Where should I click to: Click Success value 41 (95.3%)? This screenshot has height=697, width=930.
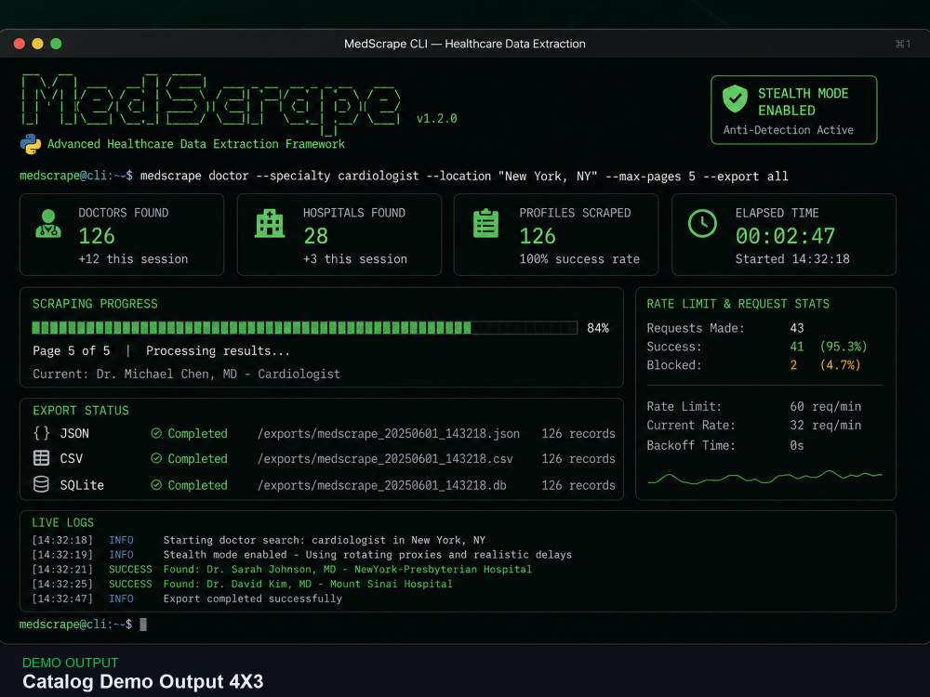828,346
